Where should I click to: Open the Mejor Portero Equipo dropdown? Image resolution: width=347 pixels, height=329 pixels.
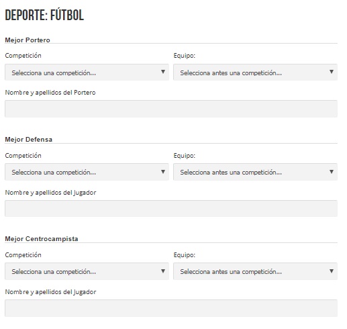255,73
